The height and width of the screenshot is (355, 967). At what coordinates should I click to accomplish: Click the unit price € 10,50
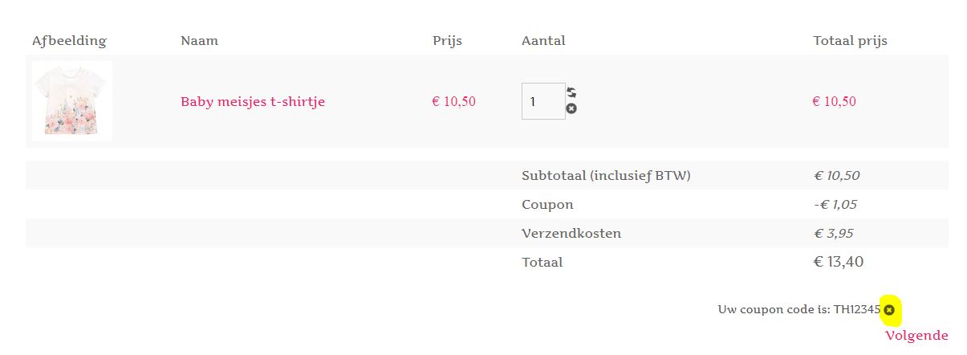tap(453, 102)
